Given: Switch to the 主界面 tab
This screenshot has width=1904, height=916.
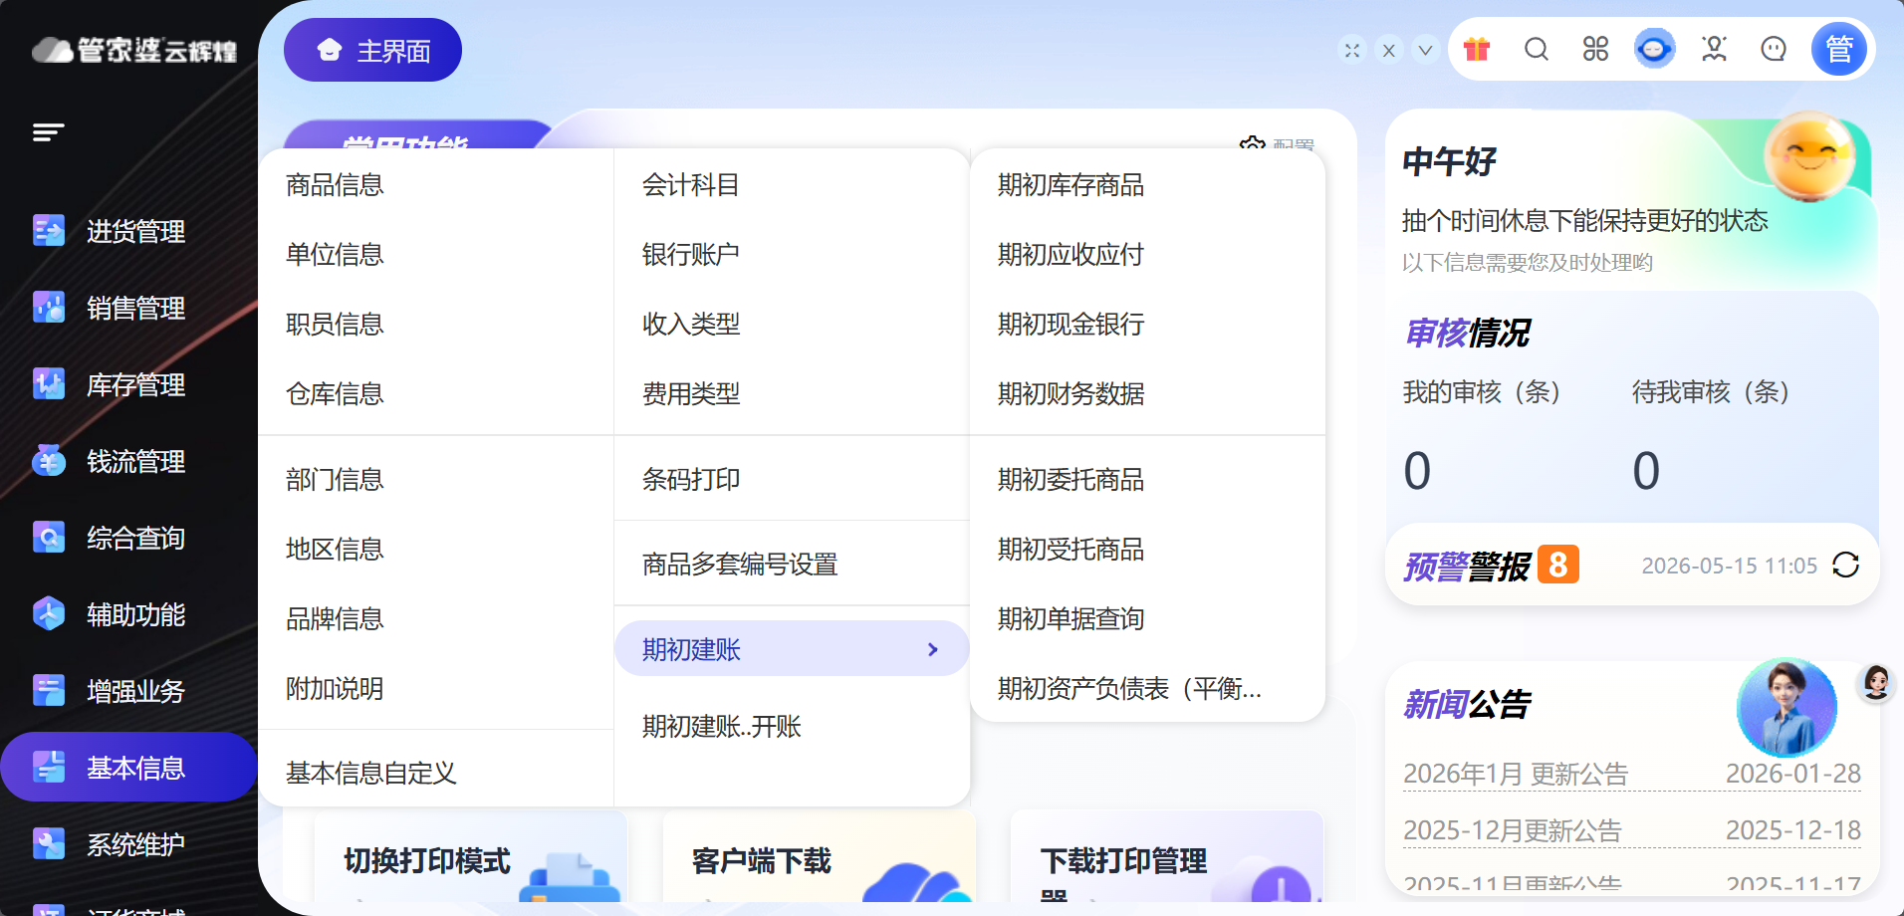Looking at the screenshot, I should [372, 50].
